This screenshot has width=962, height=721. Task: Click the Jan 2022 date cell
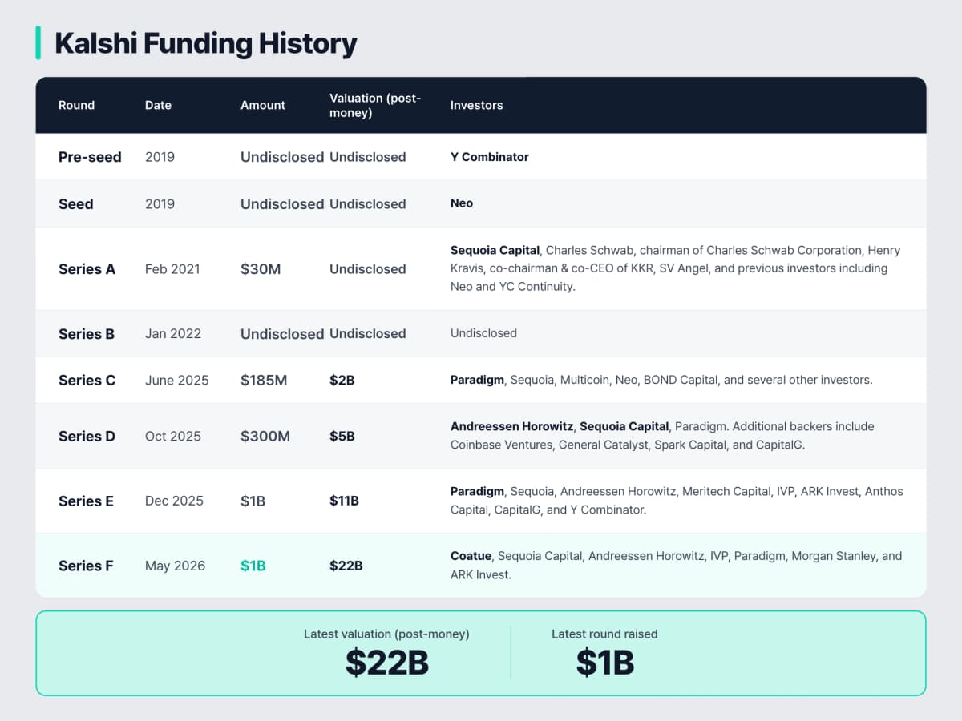click(x=173, y=334)
